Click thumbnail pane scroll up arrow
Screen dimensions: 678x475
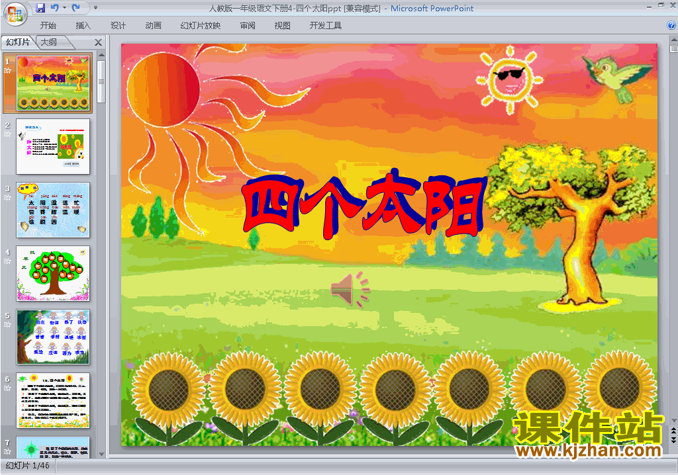[101, 55]
